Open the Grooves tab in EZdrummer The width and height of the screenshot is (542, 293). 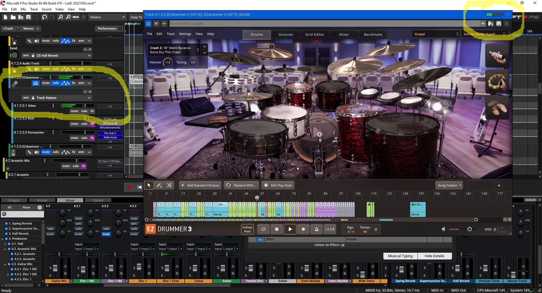286,34
